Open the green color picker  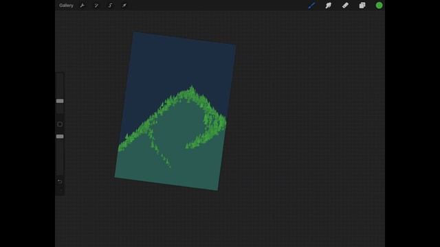click(379, 5)
